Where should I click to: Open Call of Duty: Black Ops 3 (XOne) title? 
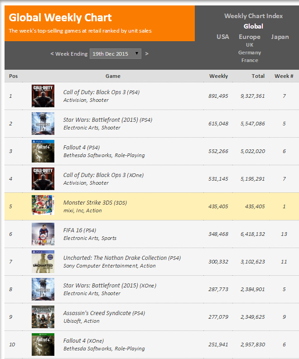[x=104, y=175]
